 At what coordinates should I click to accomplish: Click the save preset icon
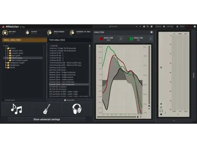148,26
